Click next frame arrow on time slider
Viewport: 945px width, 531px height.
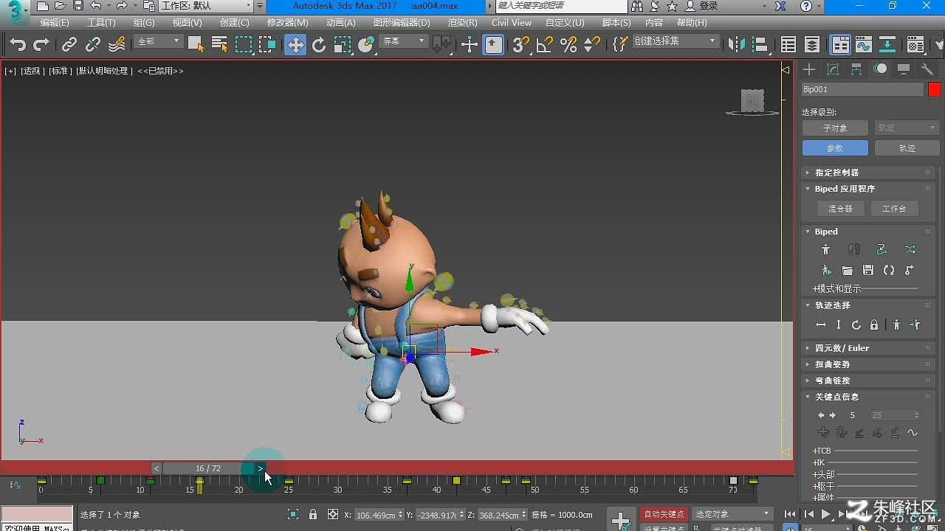[260, 468]
